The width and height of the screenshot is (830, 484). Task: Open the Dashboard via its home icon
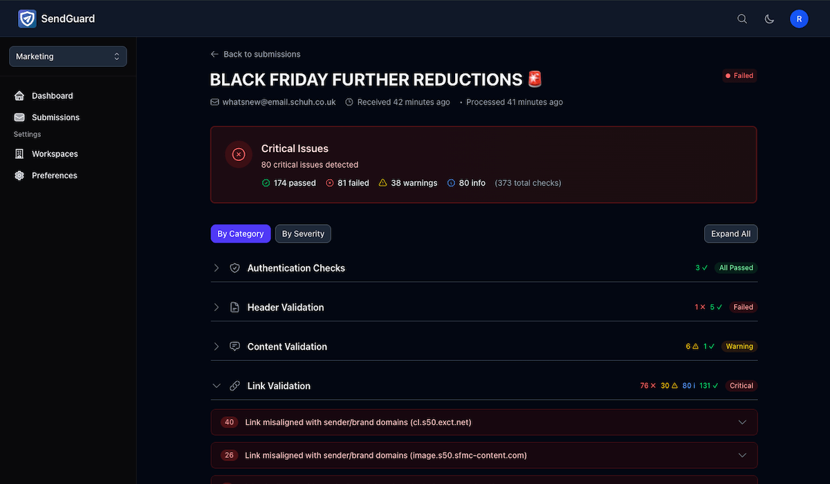19,95
